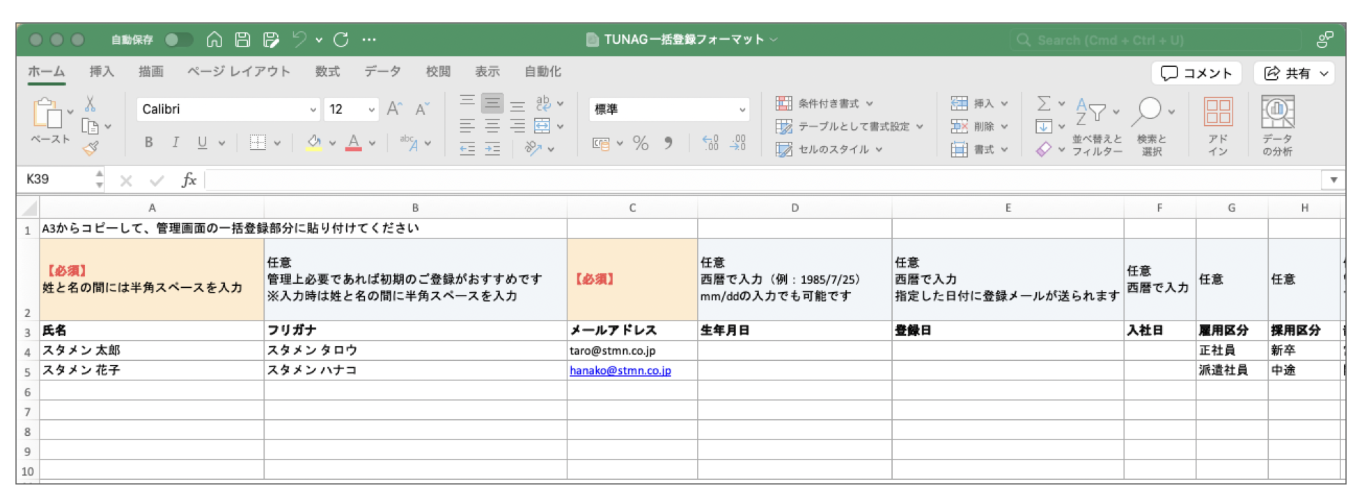Open the 自動化 tab
Screen dimensions: 1369x502
[543, 72]
